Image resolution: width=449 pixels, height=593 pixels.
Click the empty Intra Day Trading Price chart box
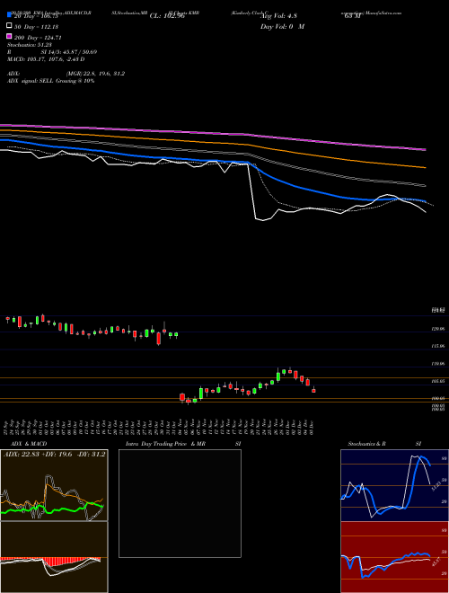pyautogui.click(x=180, y=503)
